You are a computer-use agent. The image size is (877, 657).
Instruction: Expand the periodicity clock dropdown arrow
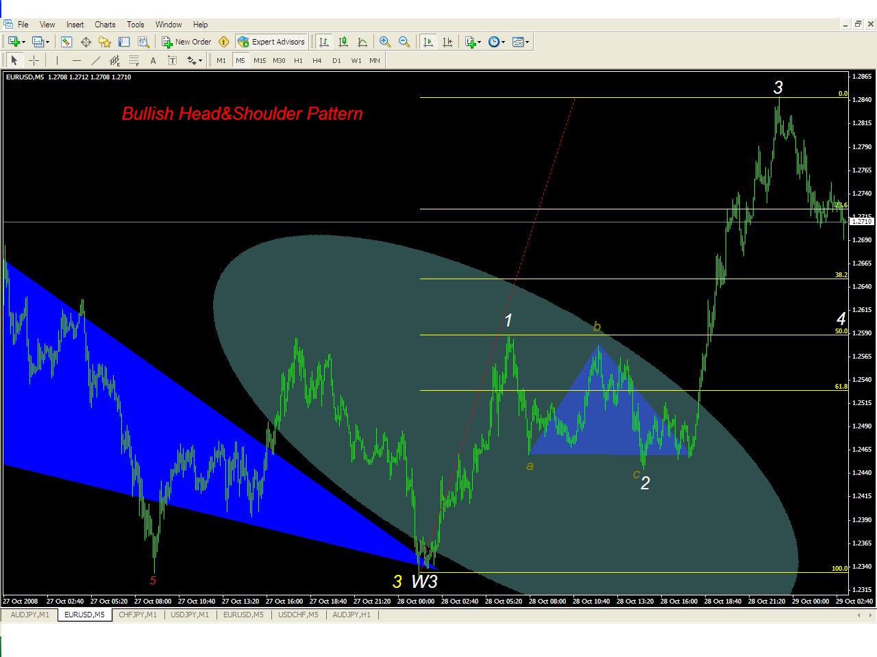[x=504, y=42]
